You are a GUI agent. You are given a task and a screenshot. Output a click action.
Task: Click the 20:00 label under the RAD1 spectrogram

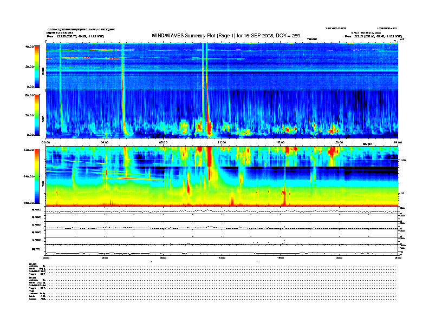339,142
